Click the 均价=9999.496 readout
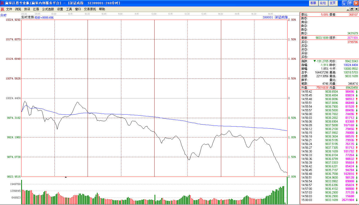 click(44, 18)
